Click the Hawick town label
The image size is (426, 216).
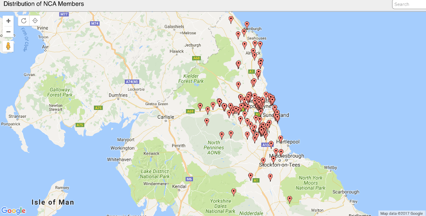176,51
